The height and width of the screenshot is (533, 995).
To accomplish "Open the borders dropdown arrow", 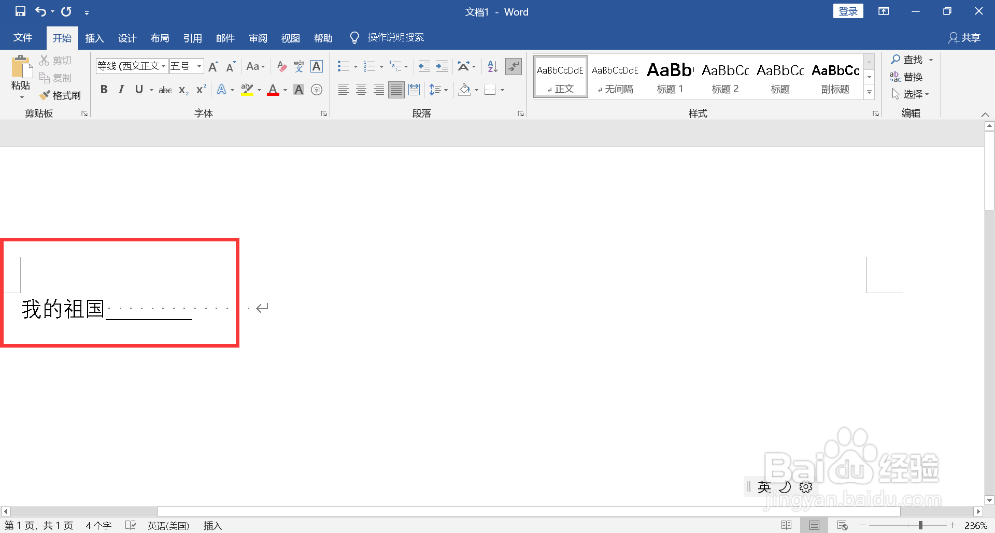I will point(502,90).
